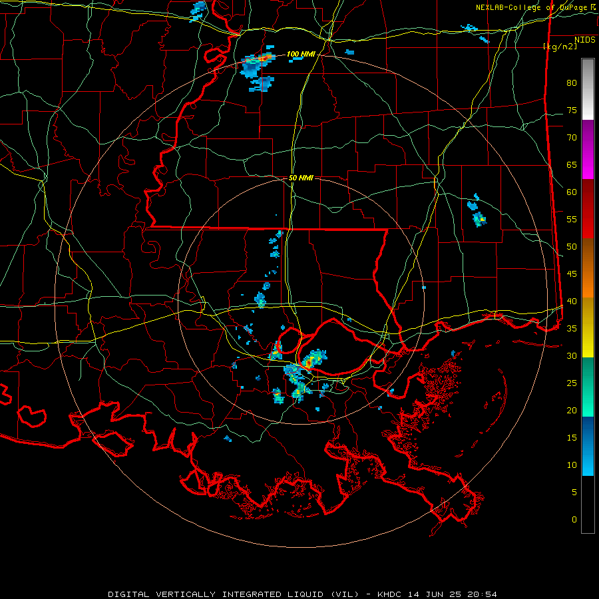Click the NIDS label
Image resolution: width=599 pixels, height=599 pixels.
pos(585,40)
